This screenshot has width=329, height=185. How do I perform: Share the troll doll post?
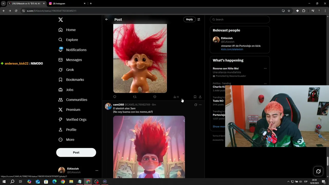200,97
